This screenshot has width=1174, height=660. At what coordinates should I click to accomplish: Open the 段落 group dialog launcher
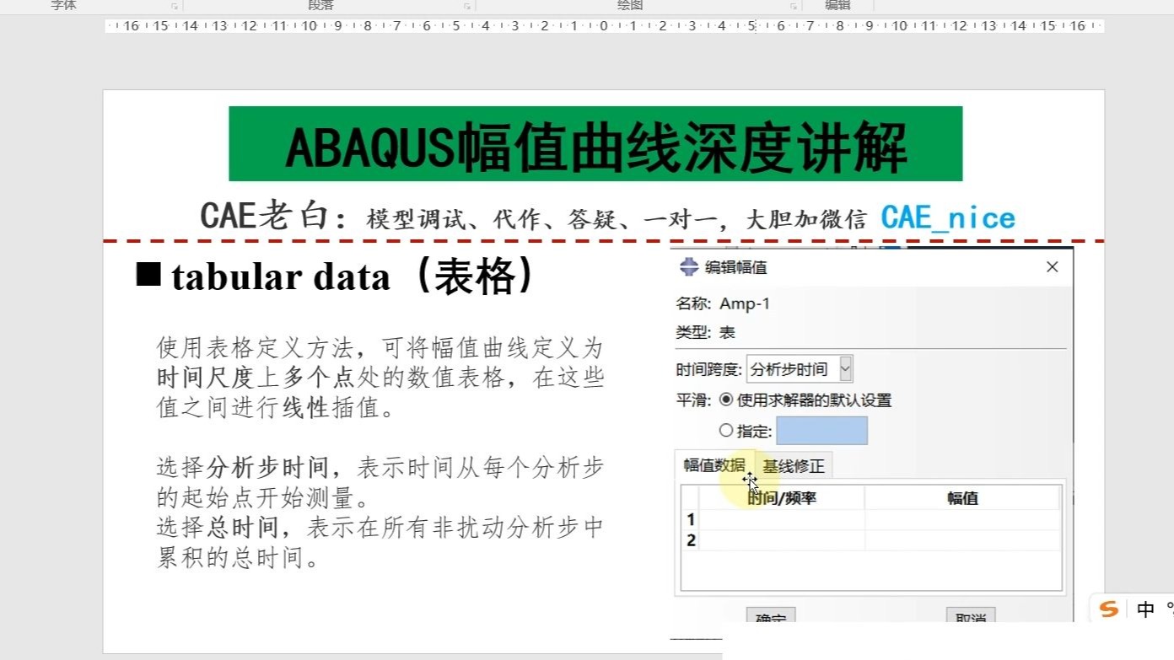point(467,6)
